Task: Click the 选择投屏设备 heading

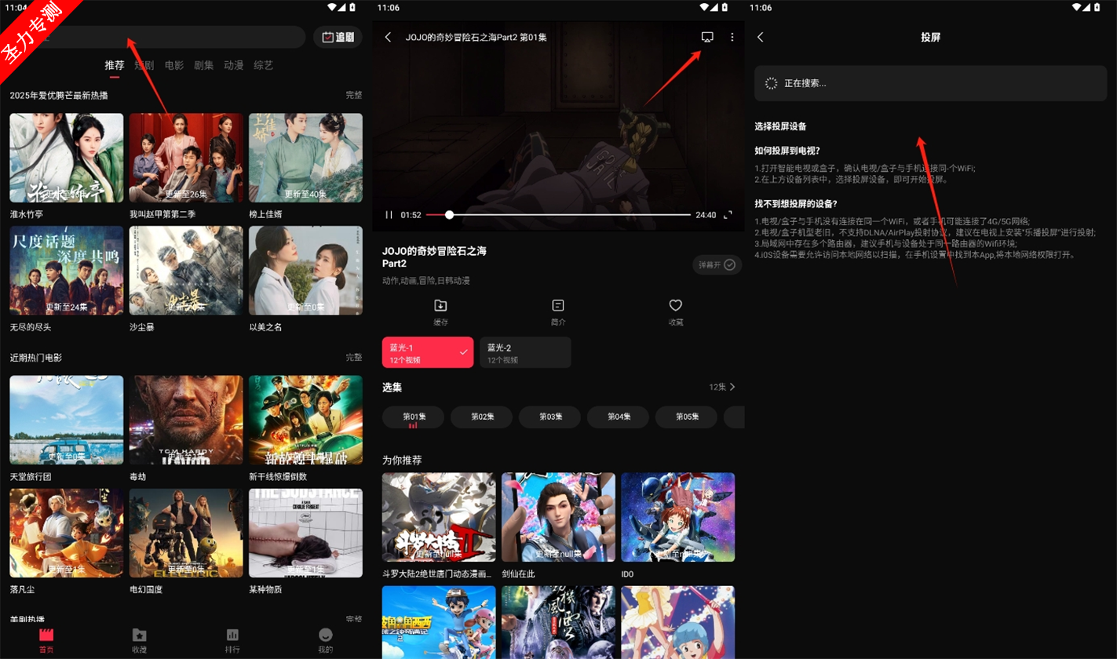Action: pyautogui.click(x=781, y=126)
